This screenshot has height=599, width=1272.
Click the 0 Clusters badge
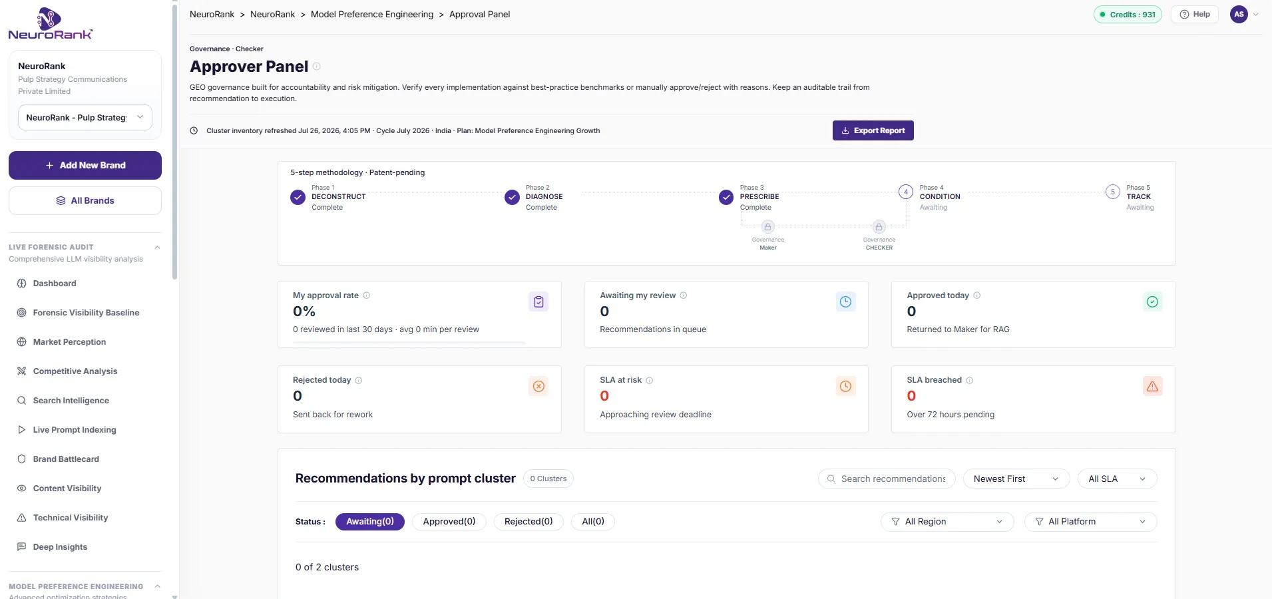point(548,479)
